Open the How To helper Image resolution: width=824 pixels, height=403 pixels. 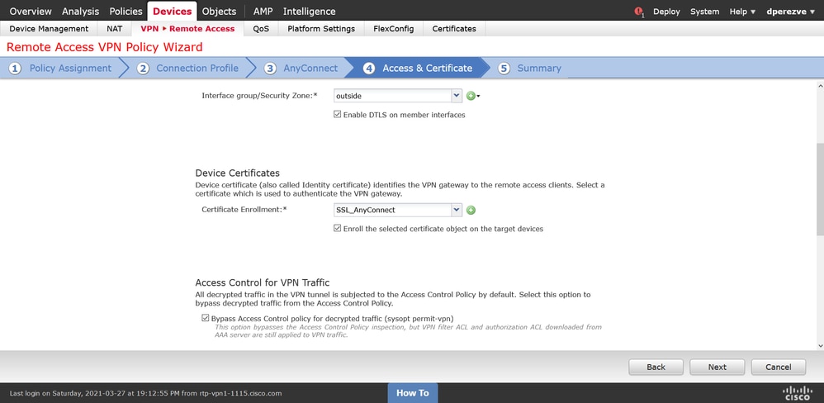[x=413, y=393]
